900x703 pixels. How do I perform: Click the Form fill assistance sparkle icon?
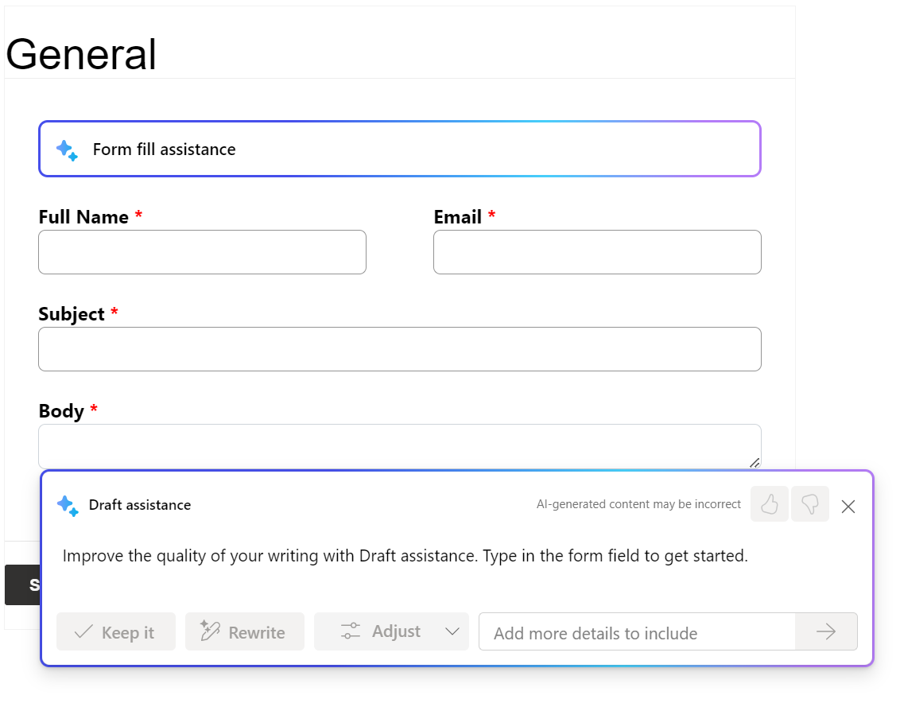66,150
